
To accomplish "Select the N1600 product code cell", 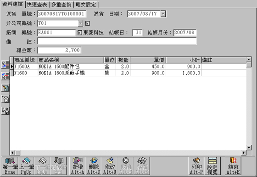I will click(x=26, y=73).
